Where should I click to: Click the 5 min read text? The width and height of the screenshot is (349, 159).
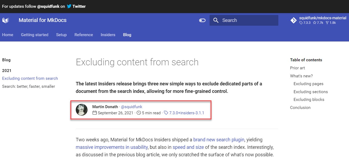click(151, 113)
